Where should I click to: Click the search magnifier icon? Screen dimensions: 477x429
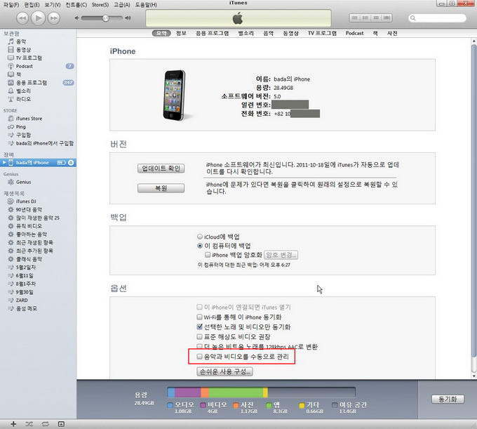412,18
